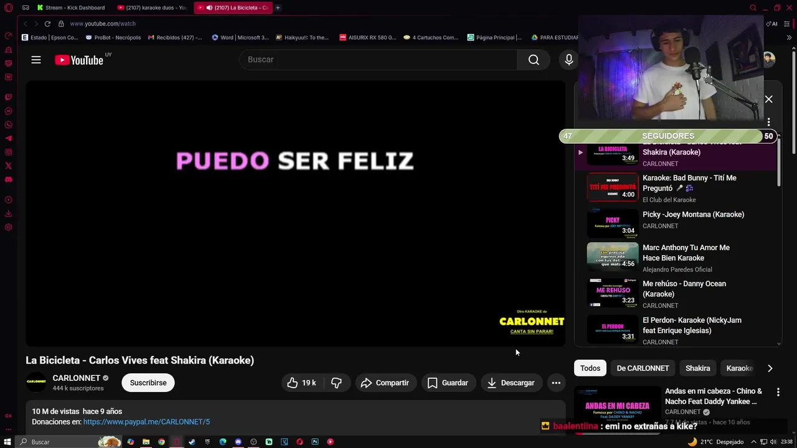Open Página Principal bookmark

tap(495, 37)
